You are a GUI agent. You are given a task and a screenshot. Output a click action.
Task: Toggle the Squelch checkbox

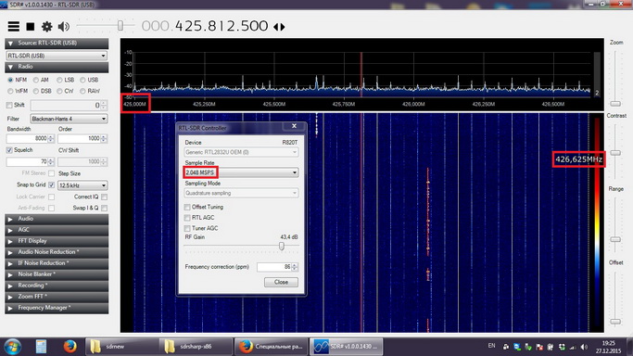(x=9, y=150)
